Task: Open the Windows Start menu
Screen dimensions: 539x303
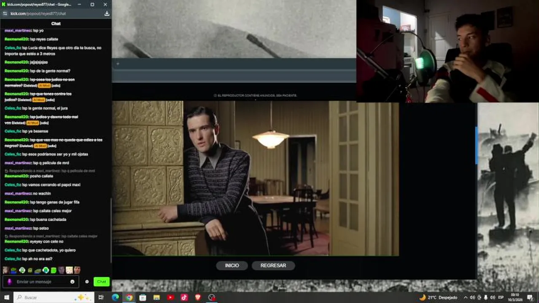Action: point(6,298)
